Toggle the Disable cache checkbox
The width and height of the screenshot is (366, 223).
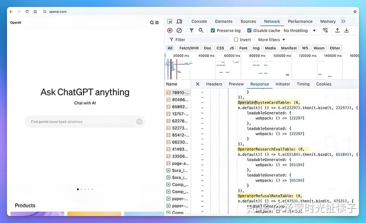(x=249, y=31)
